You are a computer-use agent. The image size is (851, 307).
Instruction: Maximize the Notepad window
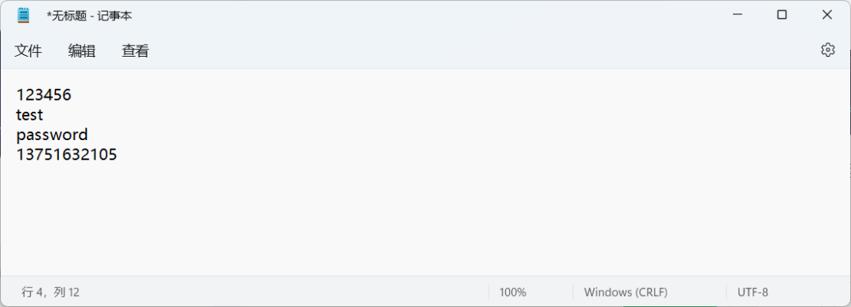pos(782,15)
